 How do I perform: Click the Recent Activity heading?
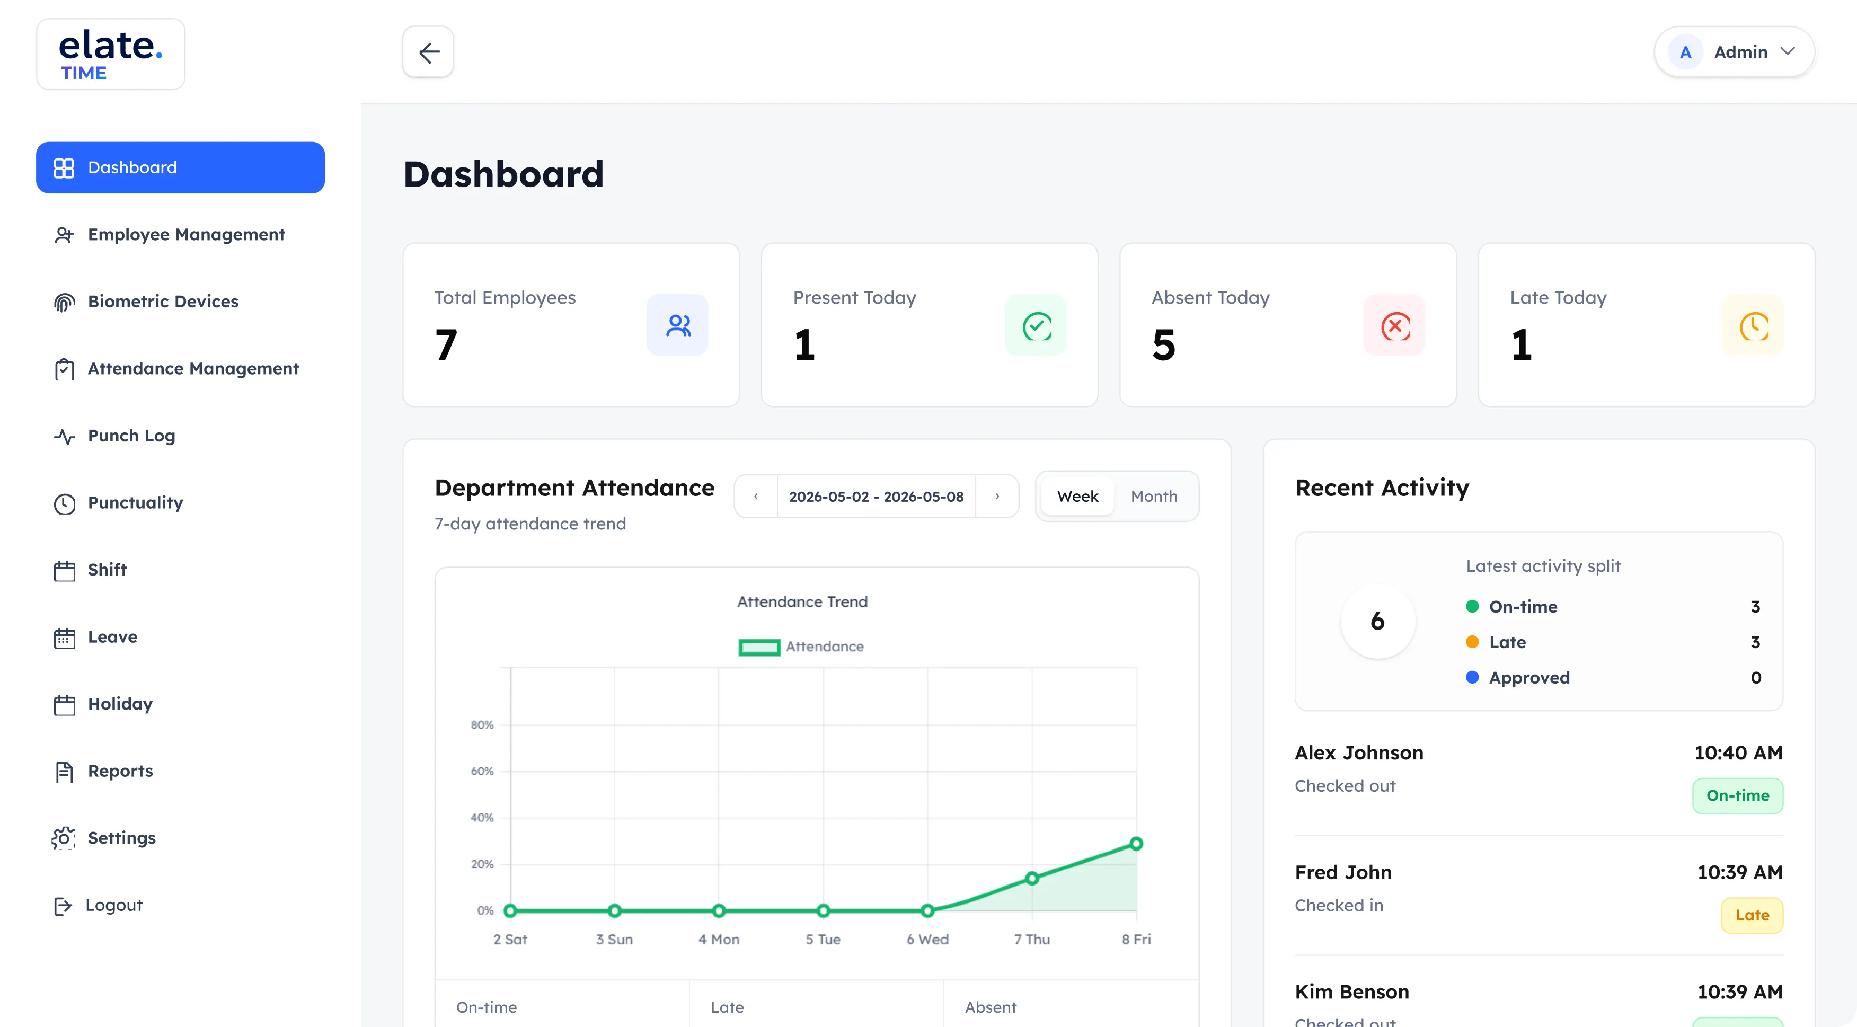point(1382,488)
